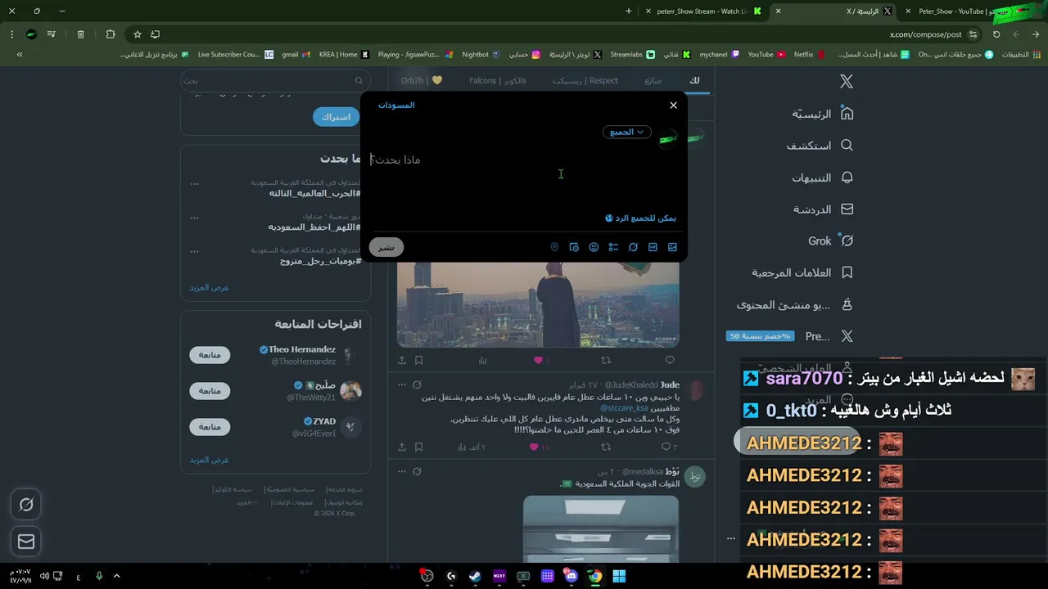Viewport: 1048px width, 589px height.
Task: Like the Jude post heart icon
Action: [534, 447]
